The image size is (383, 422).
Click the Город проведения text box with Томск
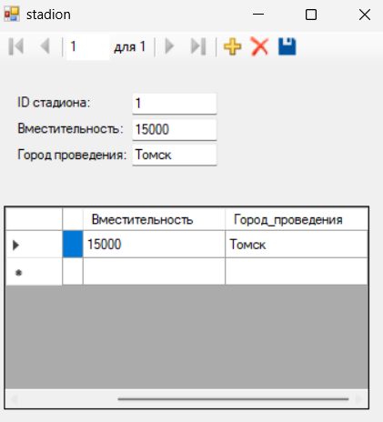175,155
